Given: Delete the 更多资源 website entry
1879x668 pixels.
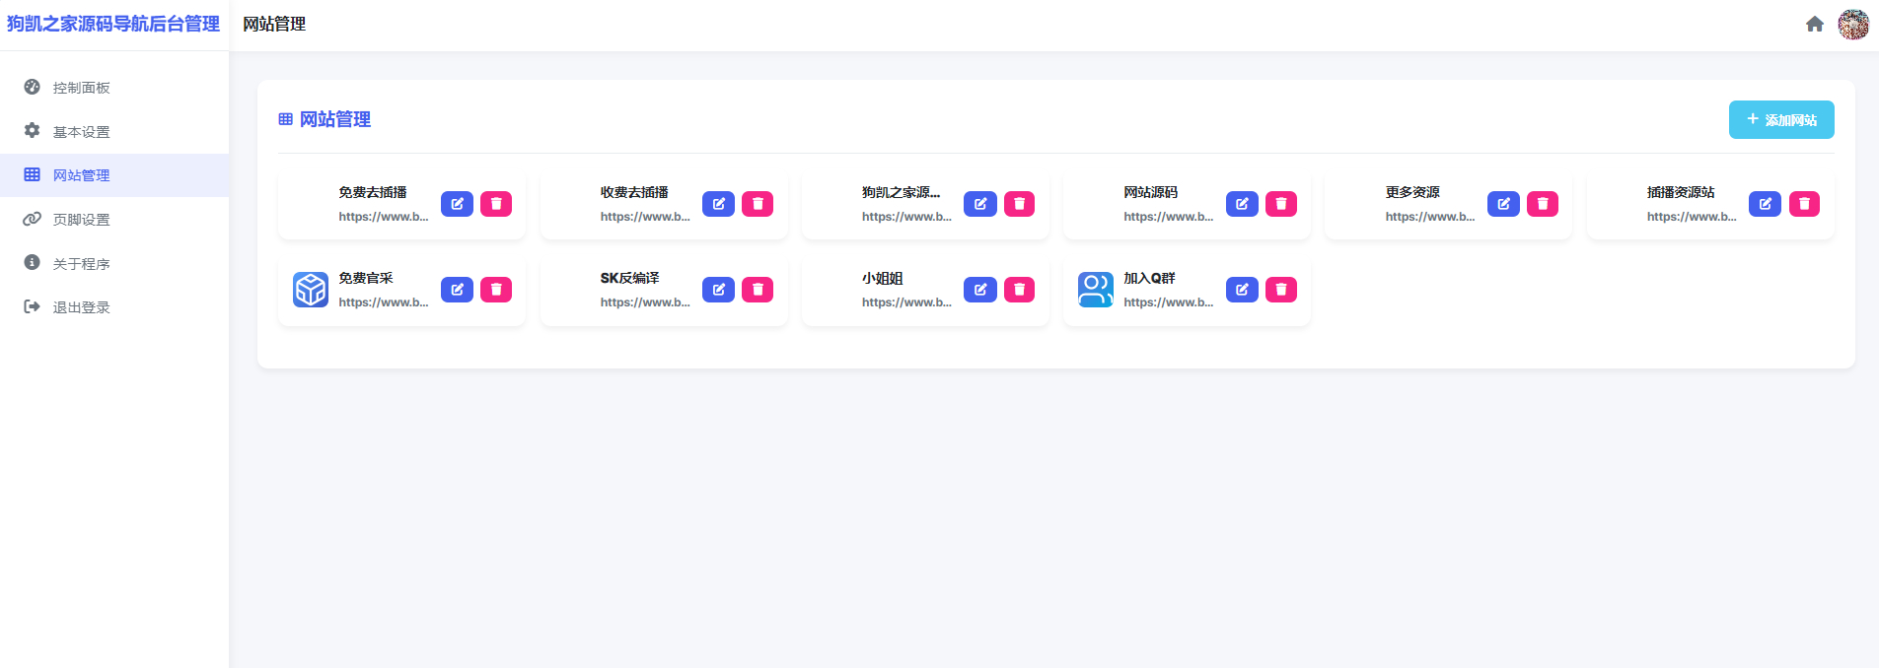Looking at the screenshot, I should [x=1543, y=204].
